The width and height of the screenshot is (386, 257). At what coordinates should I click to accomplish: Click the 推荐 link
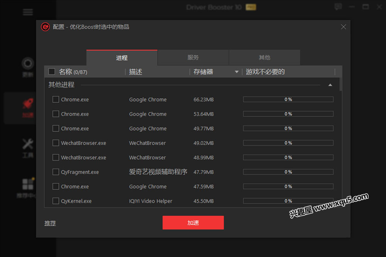(x=50, y=223)
